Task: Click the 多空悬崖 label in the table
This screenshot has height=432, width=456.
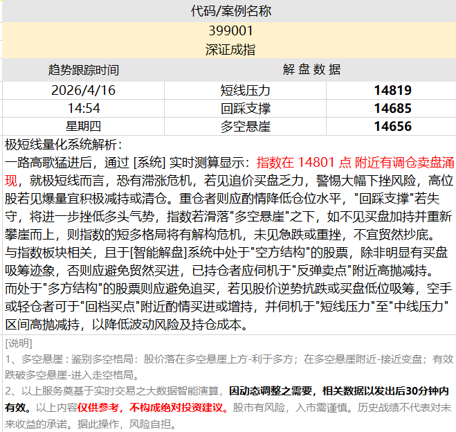Action: click(x=245, y=126)
